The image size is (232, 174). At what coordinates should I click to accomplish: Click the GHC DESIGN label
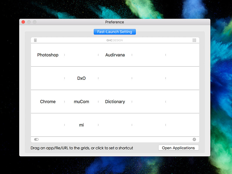[115, 40]
